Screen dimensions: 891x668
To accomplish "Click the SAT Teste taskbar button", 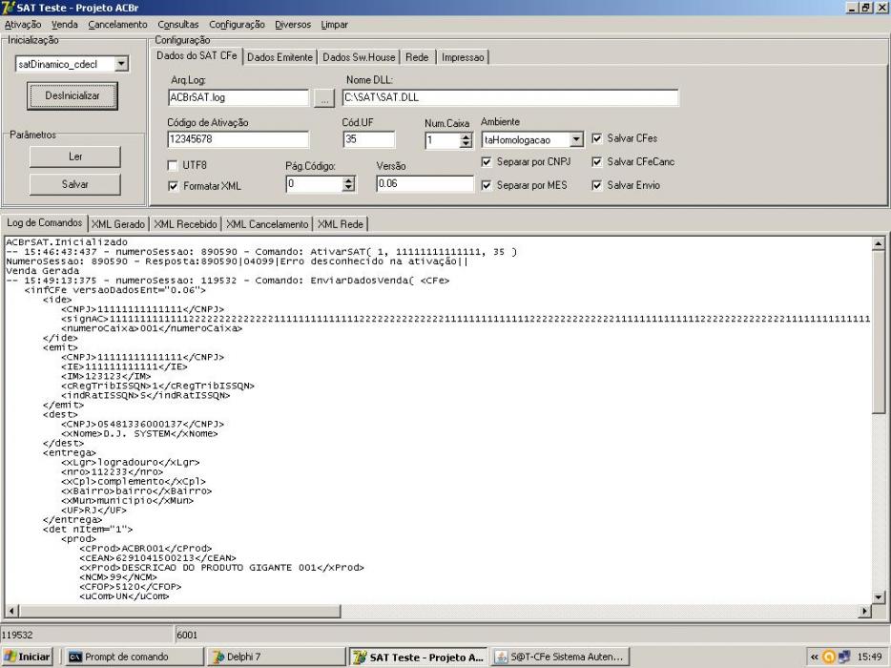I will [418, 657].
